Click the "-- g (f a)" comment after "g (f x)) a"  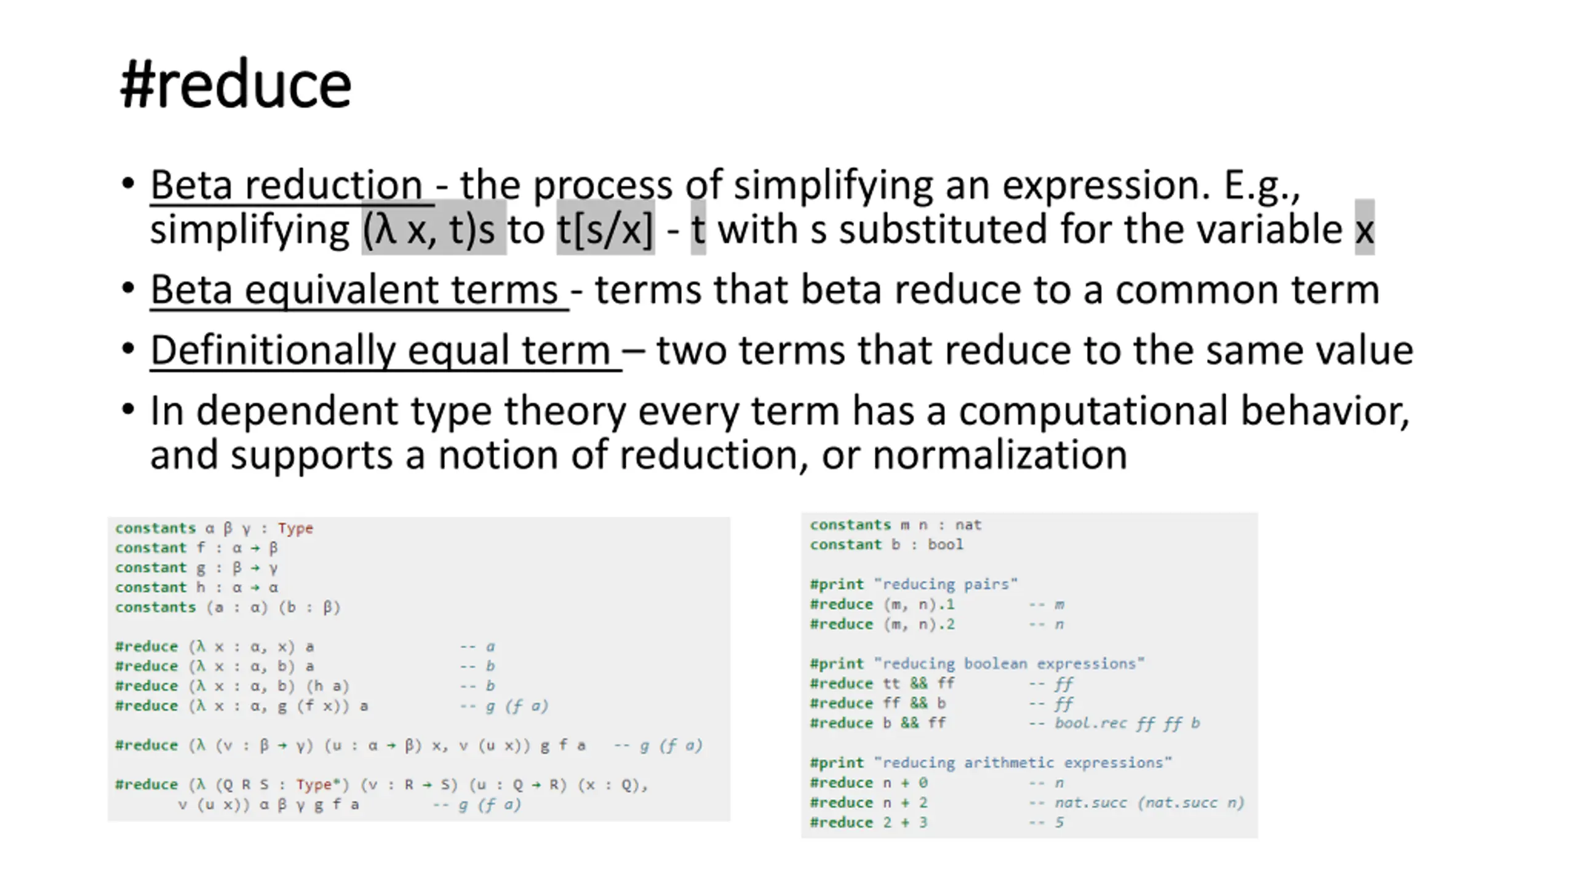pyautogui.click(x=504, y=706)
